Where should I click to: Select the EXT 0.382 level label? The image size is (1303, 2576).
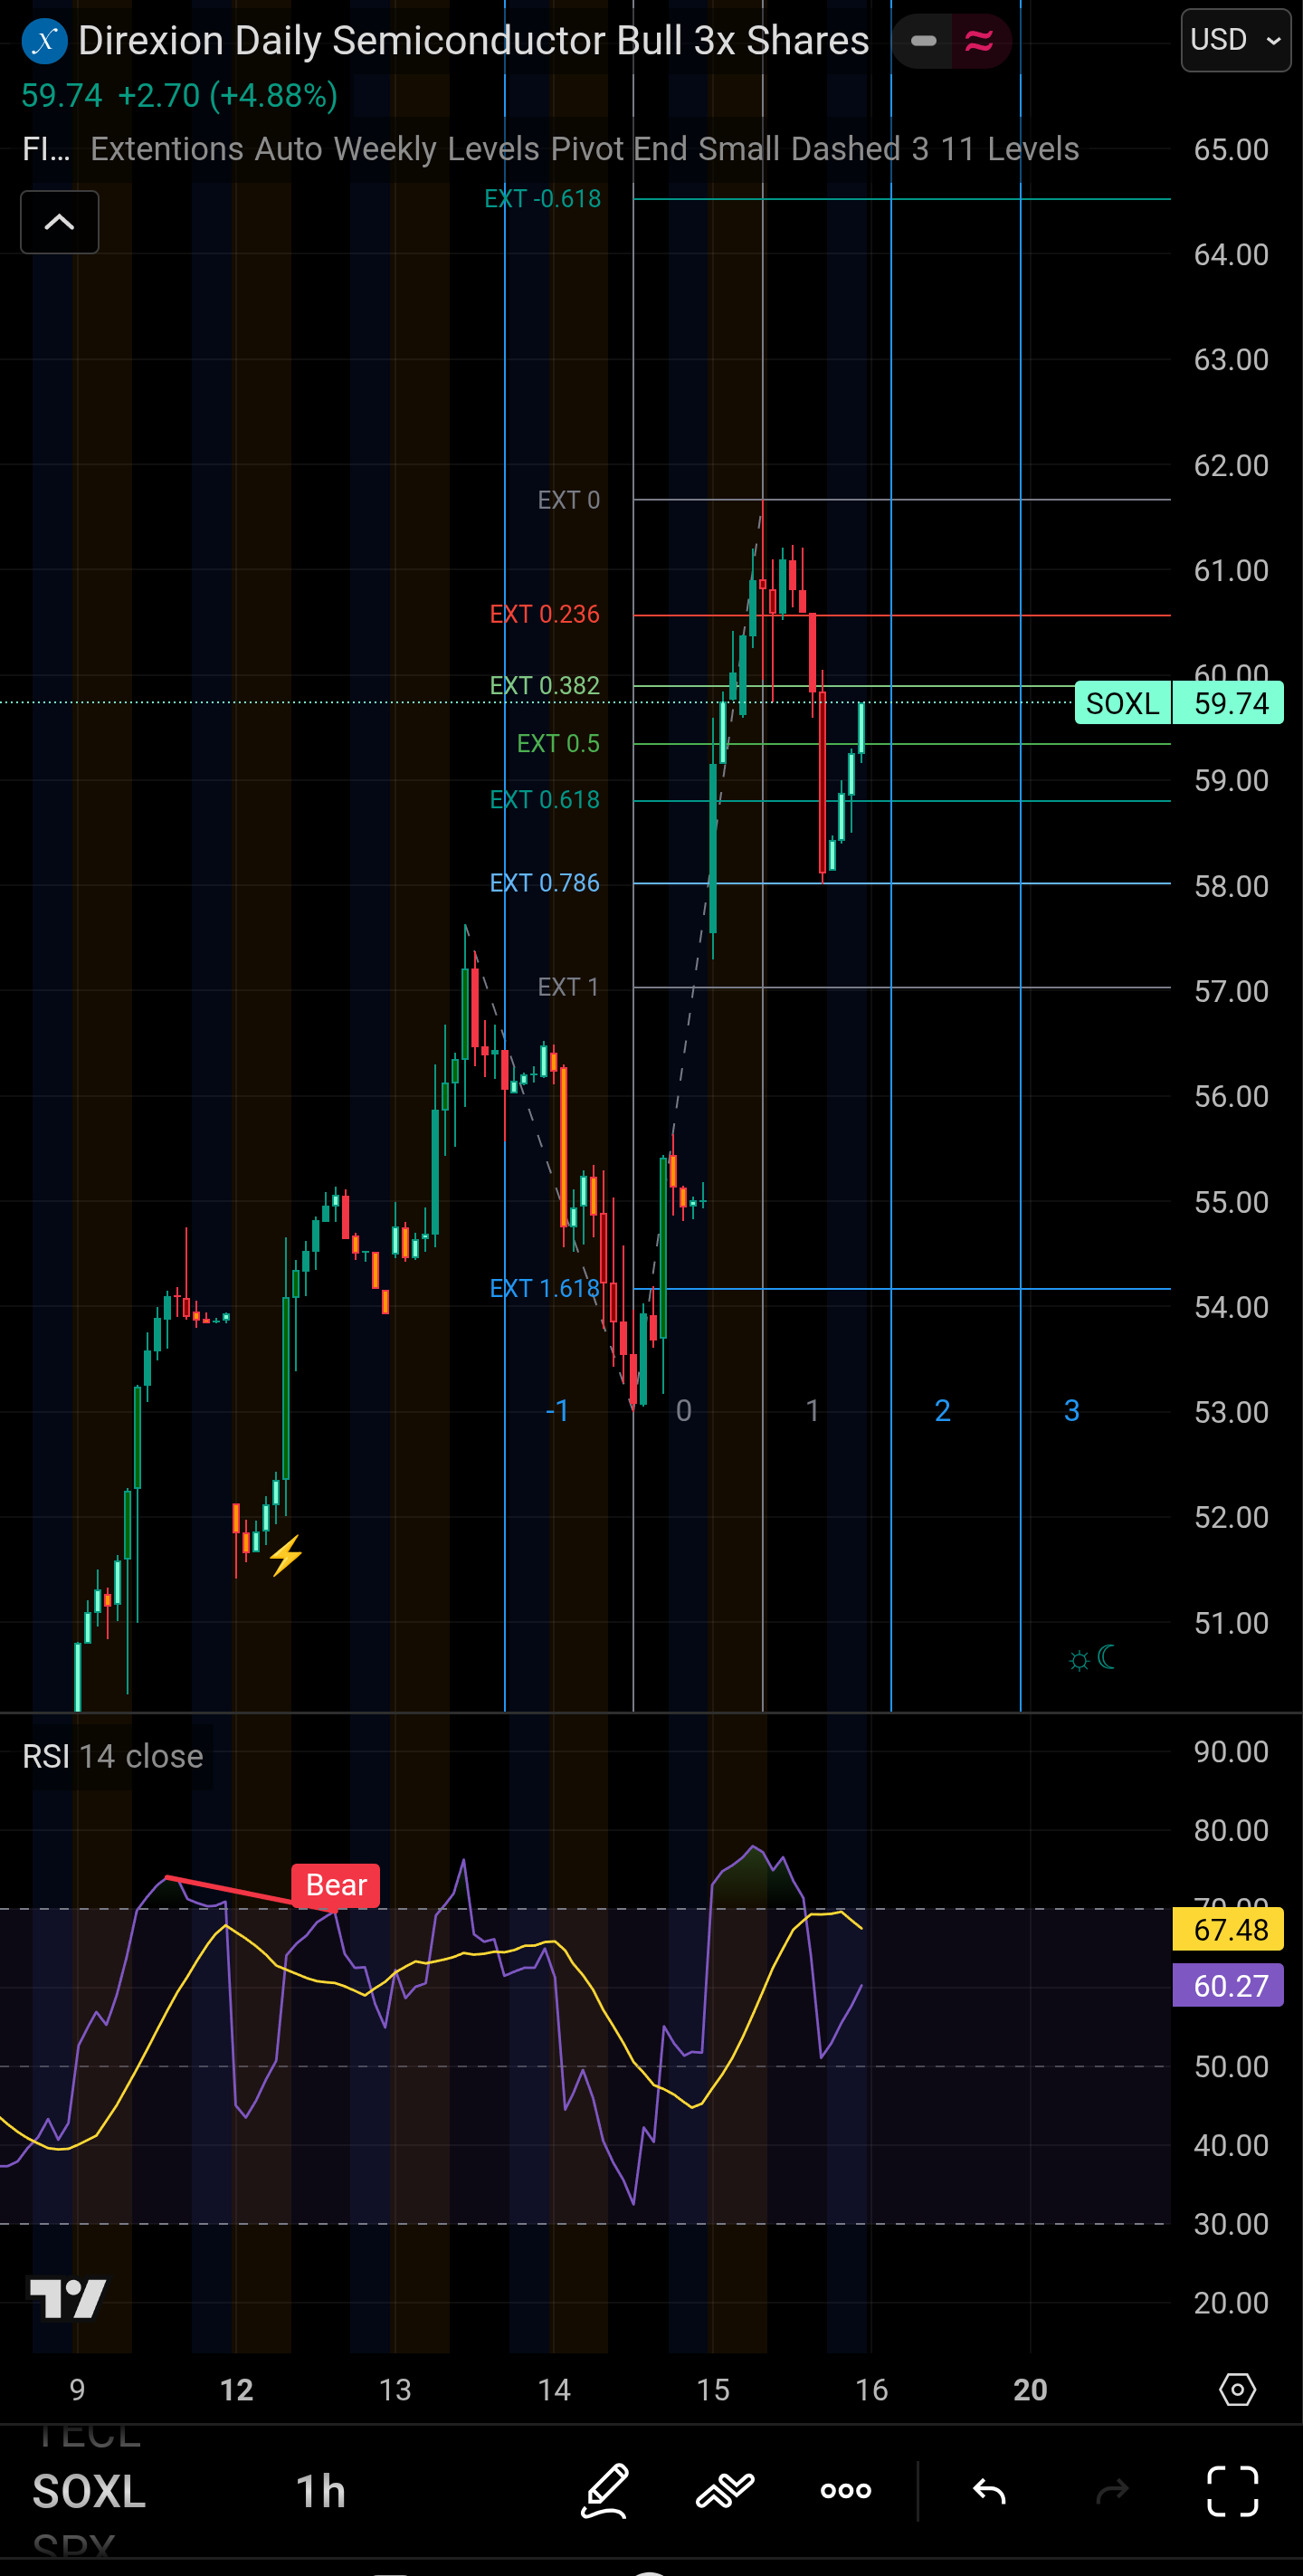(x=545, y=685)
